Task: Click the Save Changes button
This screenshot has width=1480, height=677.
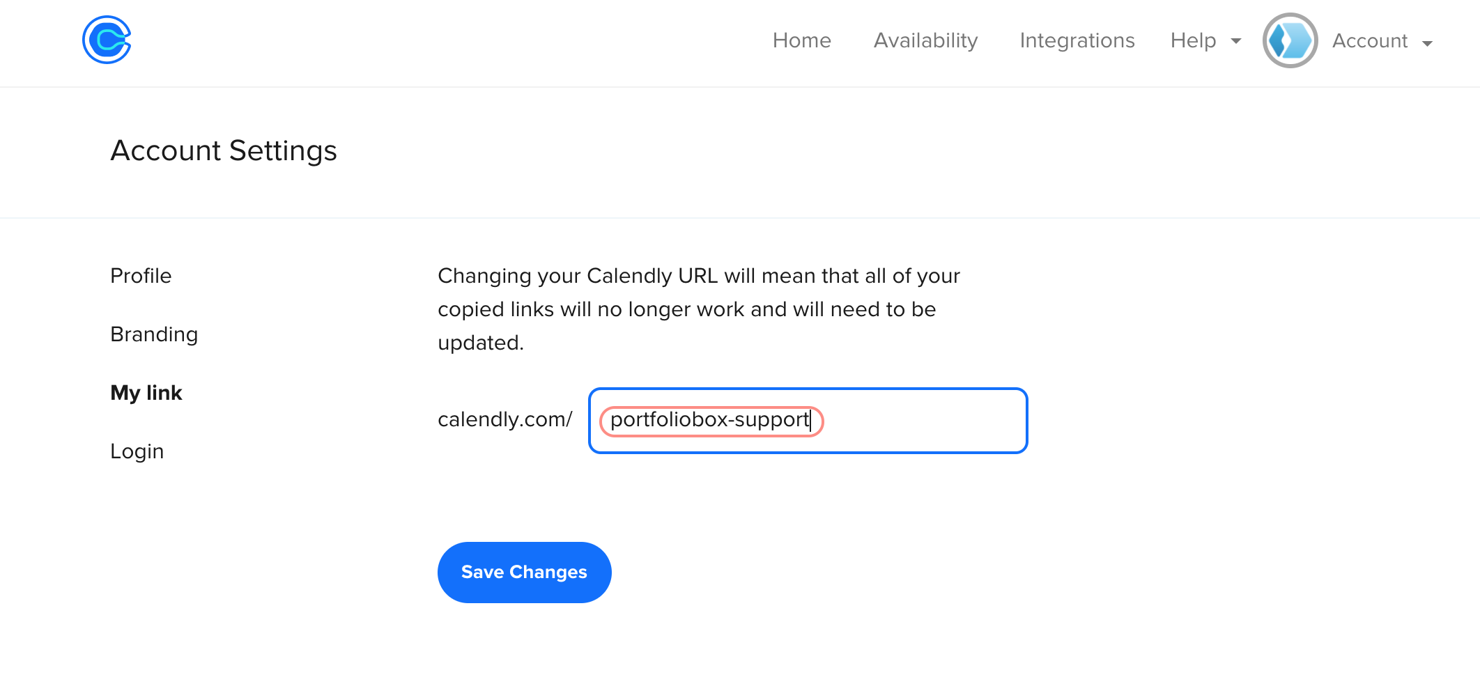Action: [524, 572]
